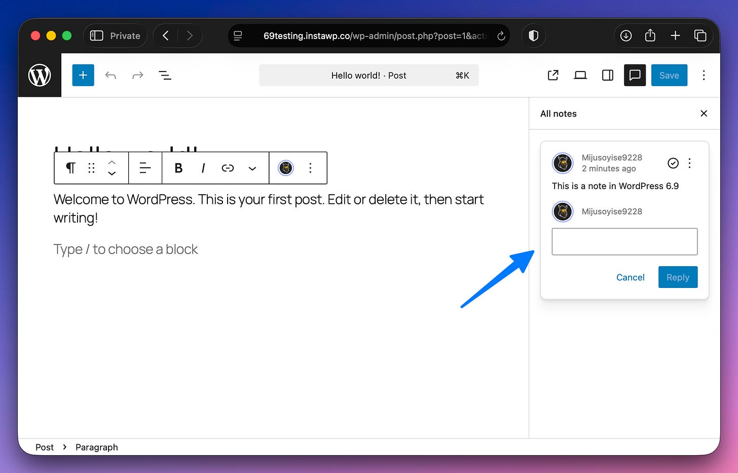
Task: Save the post
Action: [x=669, y=75]
